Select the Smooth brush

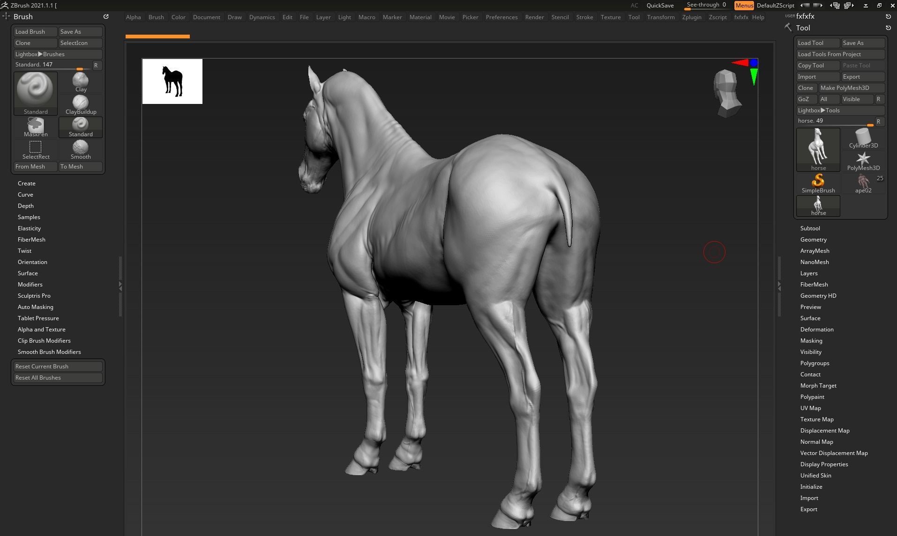[x=80, y=148]
